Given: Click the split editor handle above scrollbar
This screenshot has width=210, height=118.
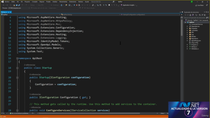Looking at the screenshot, I should [182, 14].
